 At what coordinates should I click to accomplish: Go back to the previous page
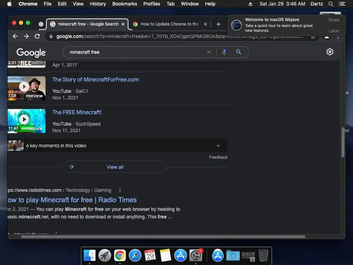click(x=15, y=36)
